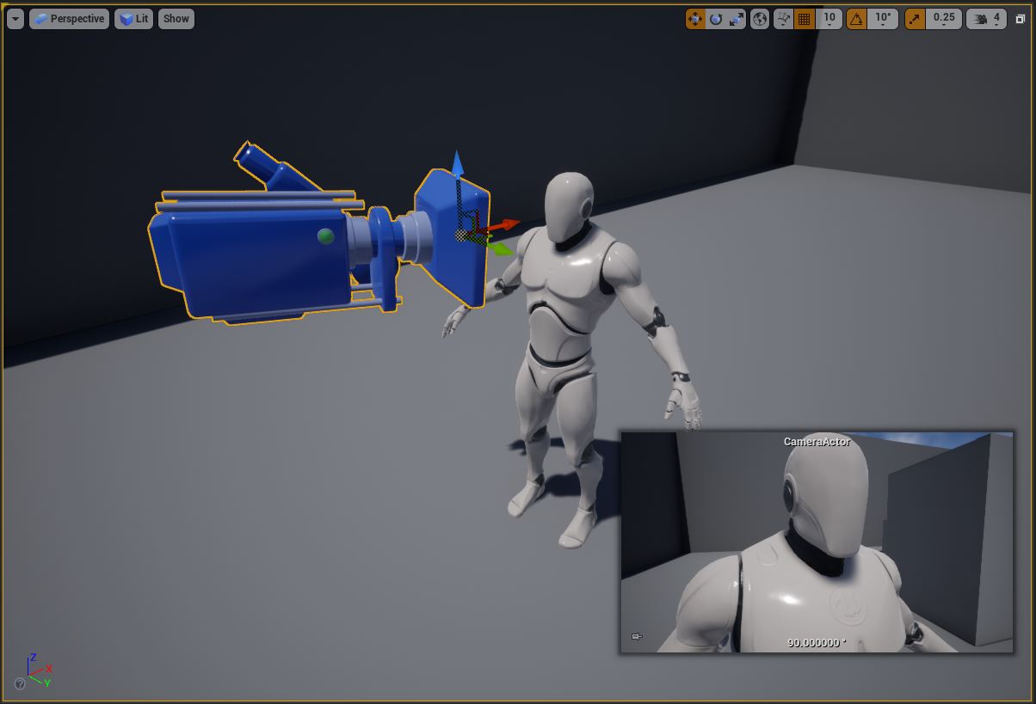Click the CameraActor preview label
This screenshot has height=704, width=1036.
[x=817, y=442]
